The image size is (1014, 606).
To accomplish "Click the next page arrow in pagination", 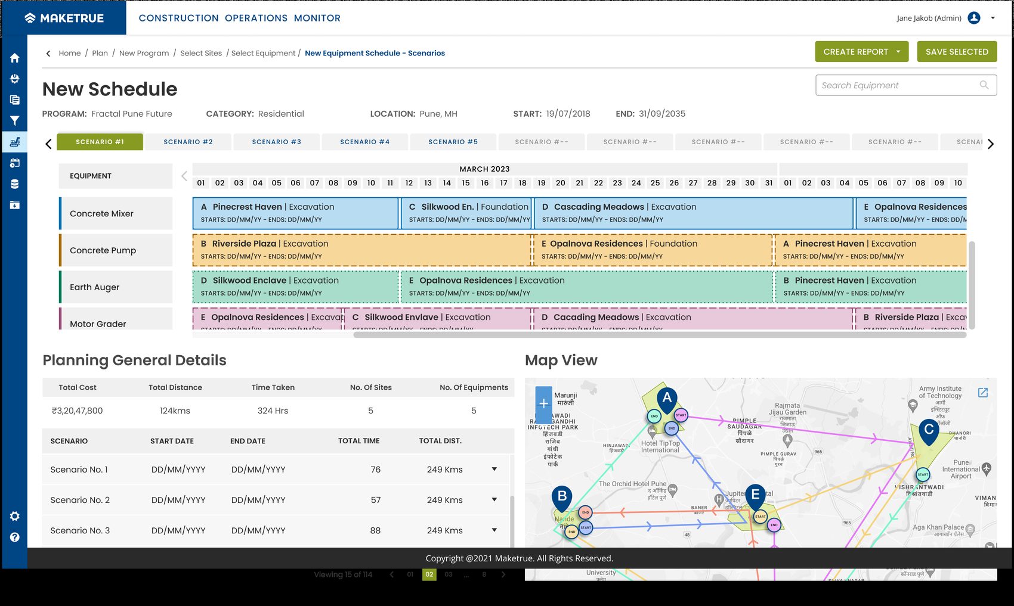I will (503, 574).
